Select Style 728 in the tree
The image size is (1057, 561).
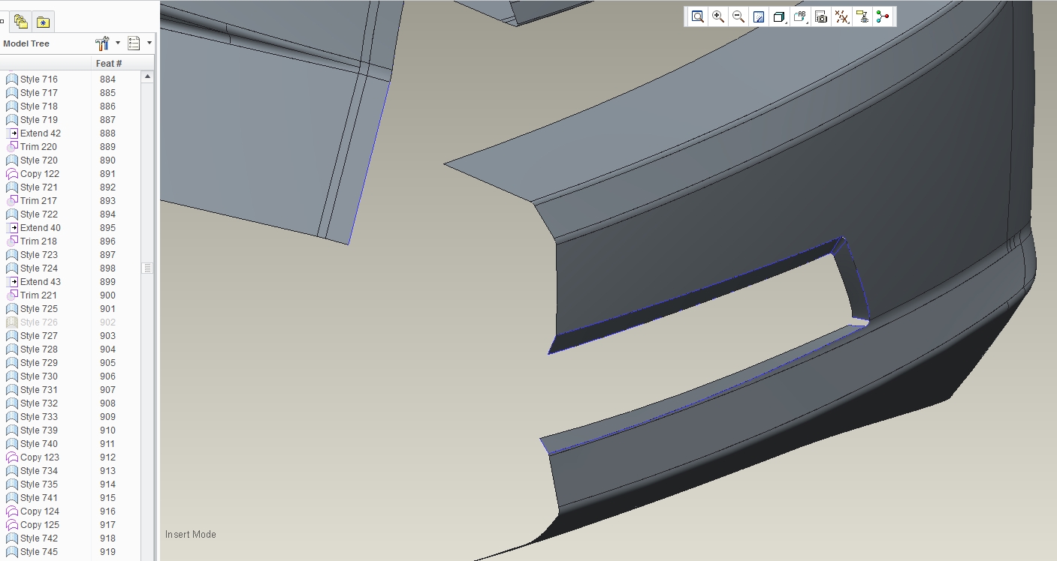(39, 349)
